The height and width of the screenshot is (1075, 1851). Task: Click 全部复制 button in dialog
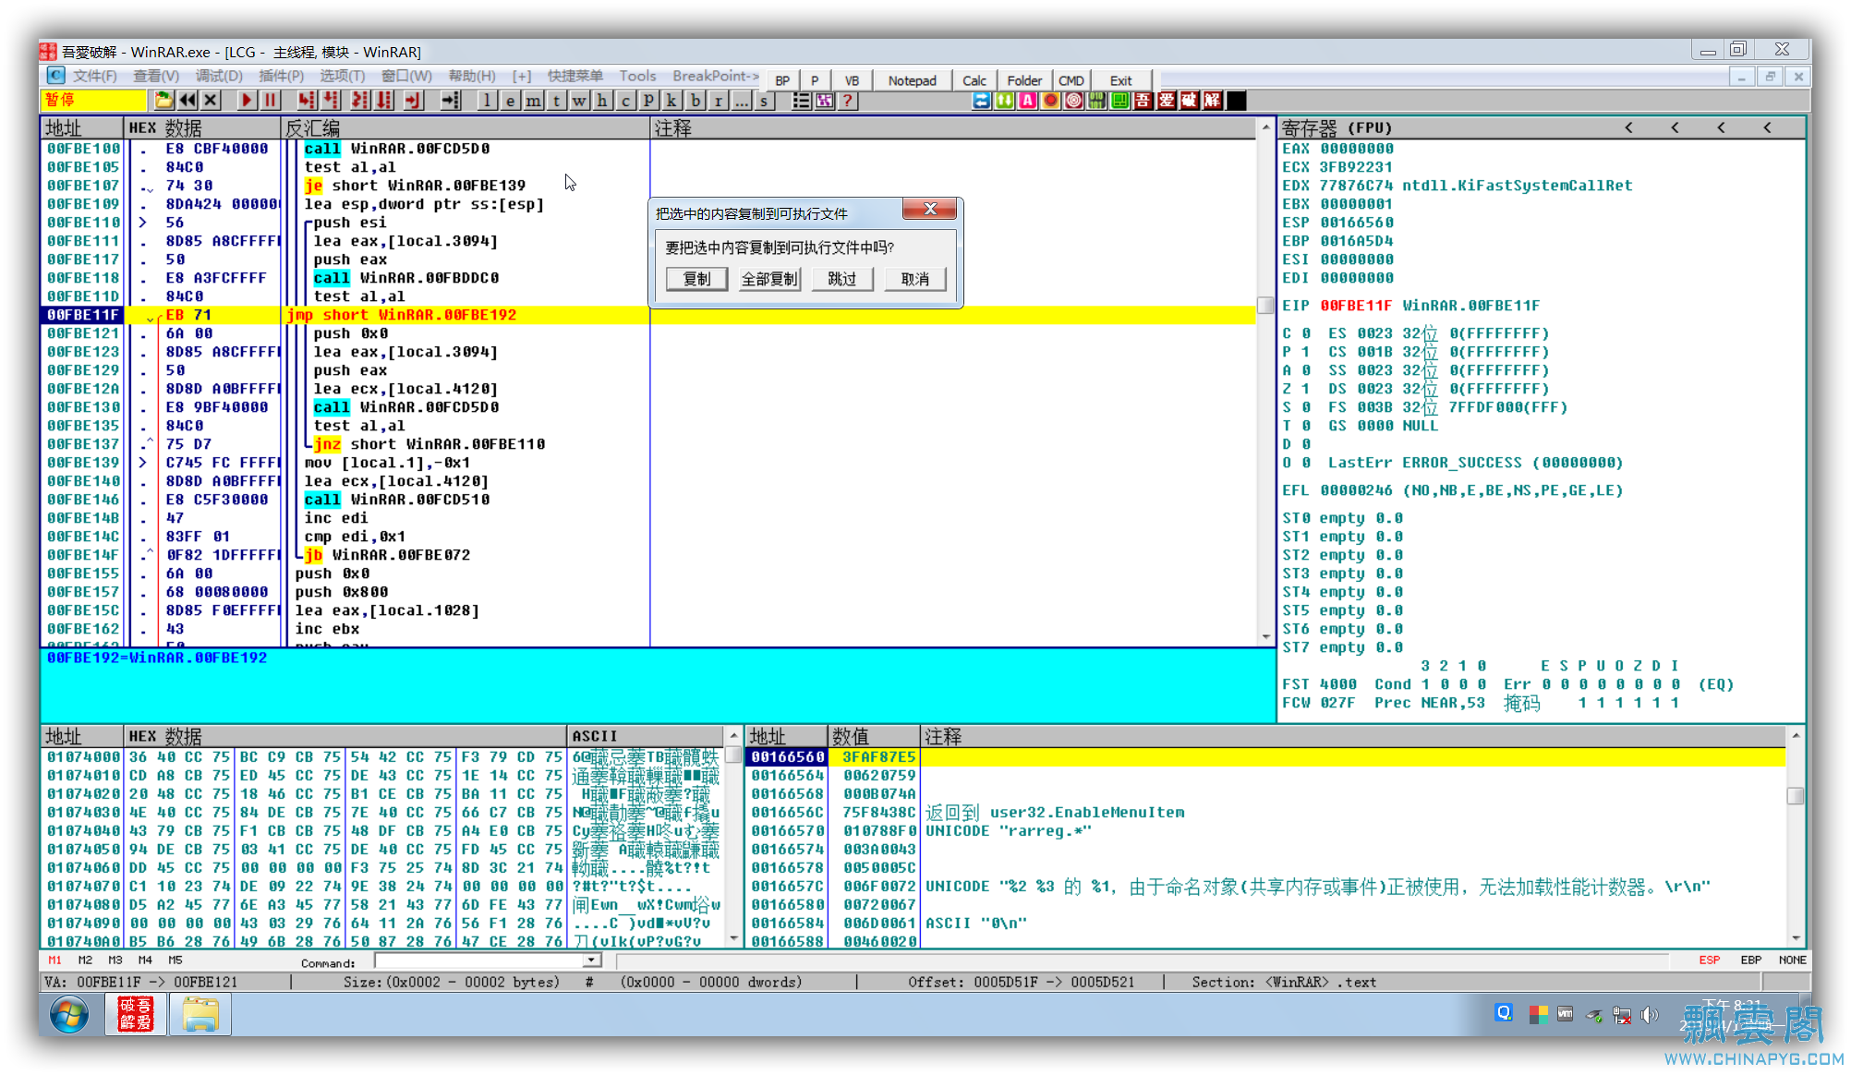click(x=769, y=279)
